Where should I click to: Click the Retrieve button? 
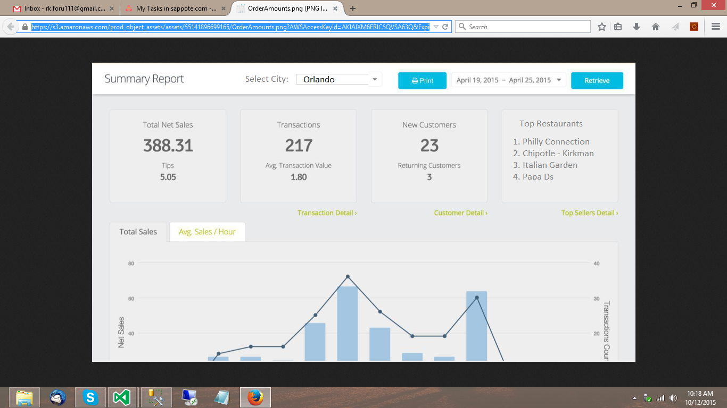597,80
